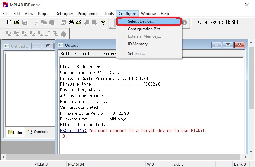Choose ID Memory... menu entry
Viewport: 255px width, 167px height.
pos(149,44)
